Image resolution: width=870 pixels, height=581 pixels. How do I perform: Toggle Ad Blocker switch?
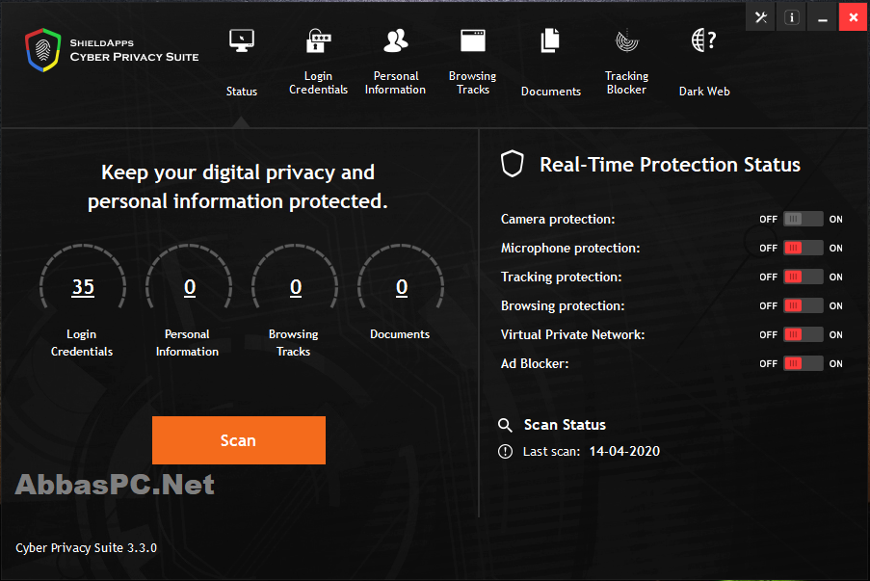pyautogui.click(x=803, y=363)
